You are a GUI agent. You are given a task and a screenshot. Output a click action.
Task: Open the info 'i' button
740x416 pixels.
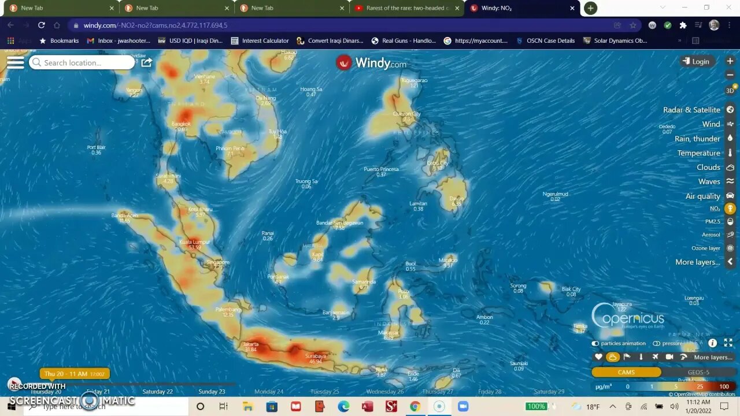[713, 343]
